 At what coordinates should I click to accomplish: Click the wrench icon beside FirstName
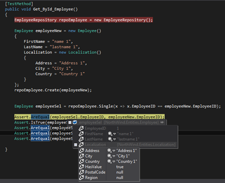coord(81,134)
